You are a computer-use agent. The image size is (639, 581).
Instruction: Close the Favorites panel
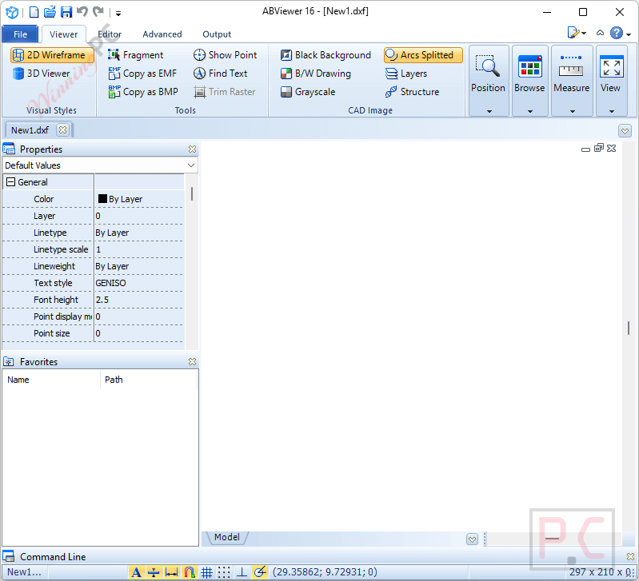tap(193, 361)
